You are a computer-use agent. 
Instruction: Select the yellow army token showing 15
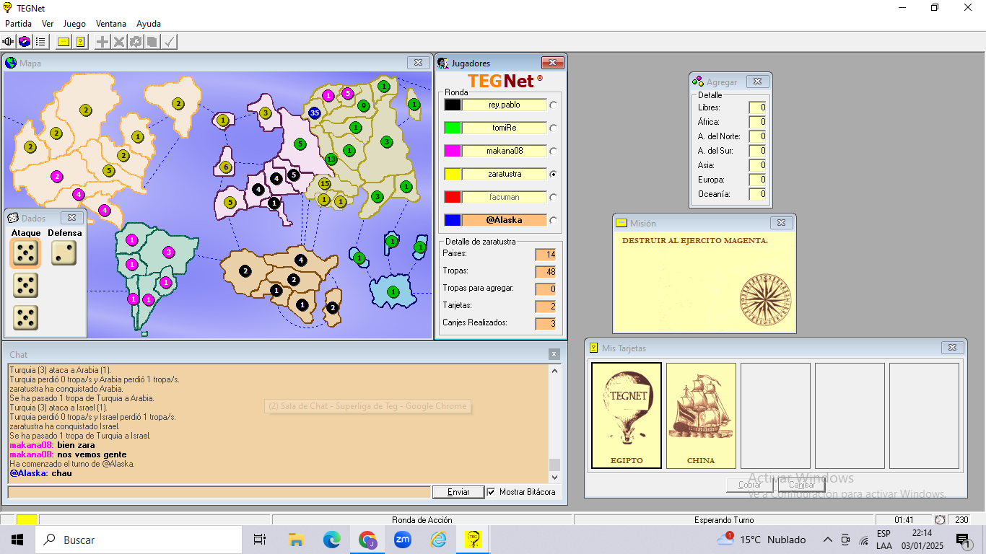(x=325, y=183)
